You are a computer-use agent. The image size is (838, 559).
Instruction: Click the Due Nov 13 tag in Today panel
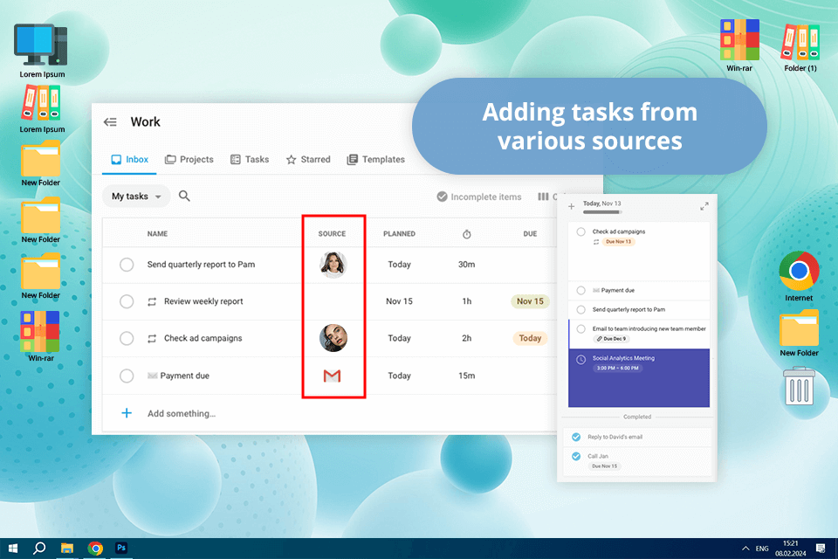[618, 242]
